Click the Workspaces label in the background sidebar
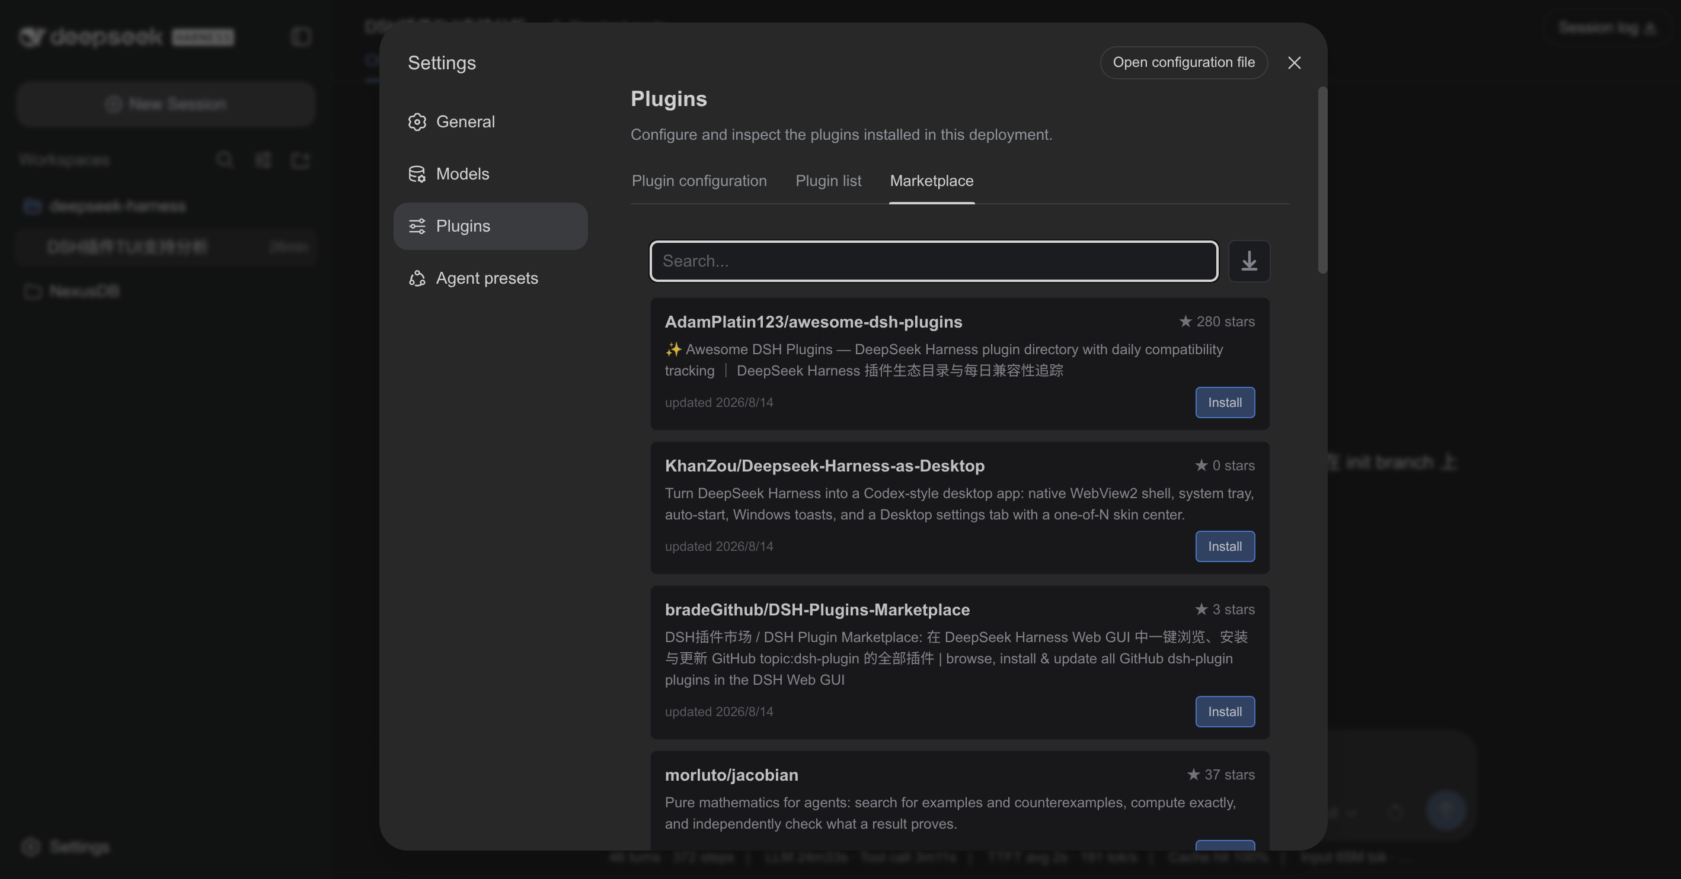This screenshot has width=1681, height=879. point(64,160)
